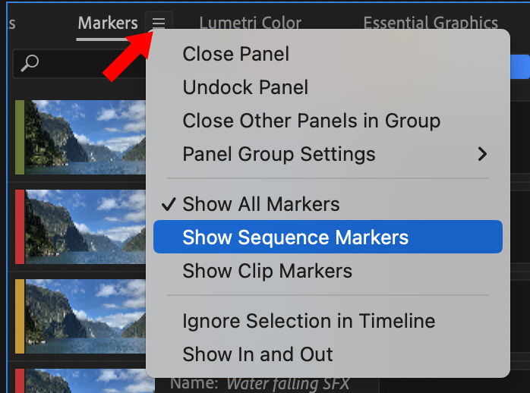Viewport: 530px width, 393px height.
Task: Toggle the Show All Markers option
Action: click(261, 204)
